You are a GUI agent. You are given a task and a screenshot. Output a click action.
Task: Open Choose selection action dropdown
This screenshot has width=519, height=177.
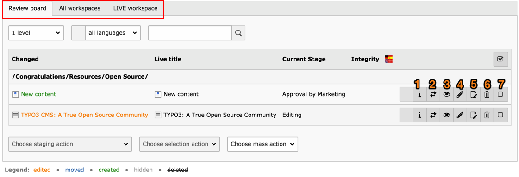180,144
